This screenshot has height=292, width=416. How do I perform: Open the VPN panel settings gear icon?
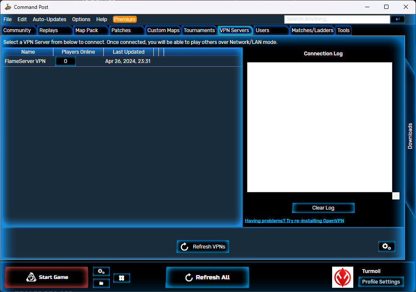[x=386, y=246]
